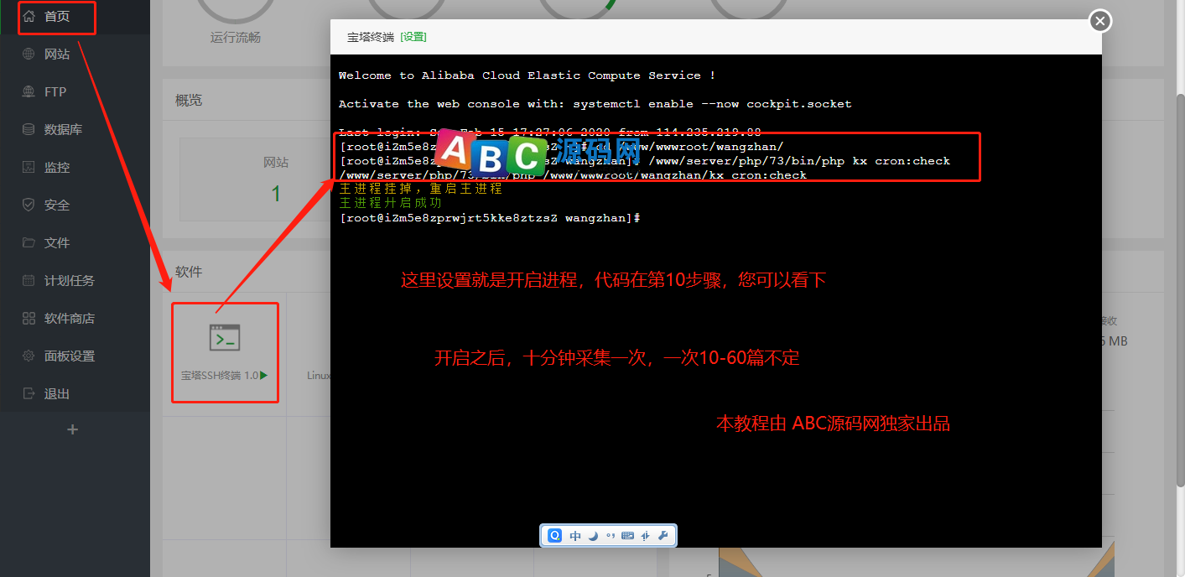Click the 宝塔SSH终端 terminal icon in 软件 panel
Image resolution: width=1185 pixels, height=577 pixels.
pyautogui.click(x=225, y=337)
